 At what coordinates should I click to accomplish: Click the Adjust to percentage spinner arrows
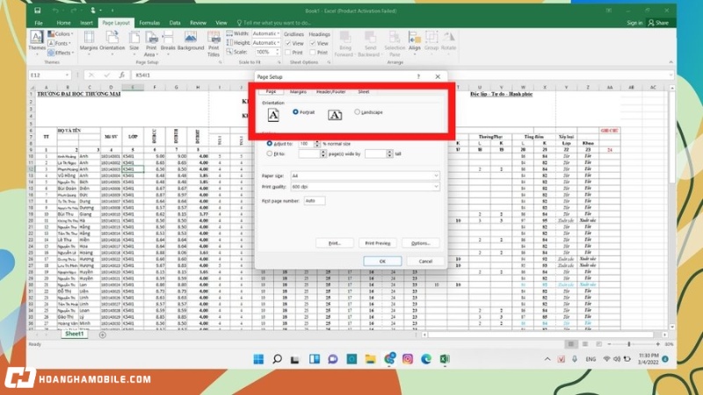pyautogui.click(x=317, y=144)
